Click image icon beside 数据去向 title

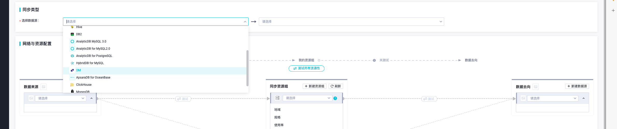click(536, 87)
